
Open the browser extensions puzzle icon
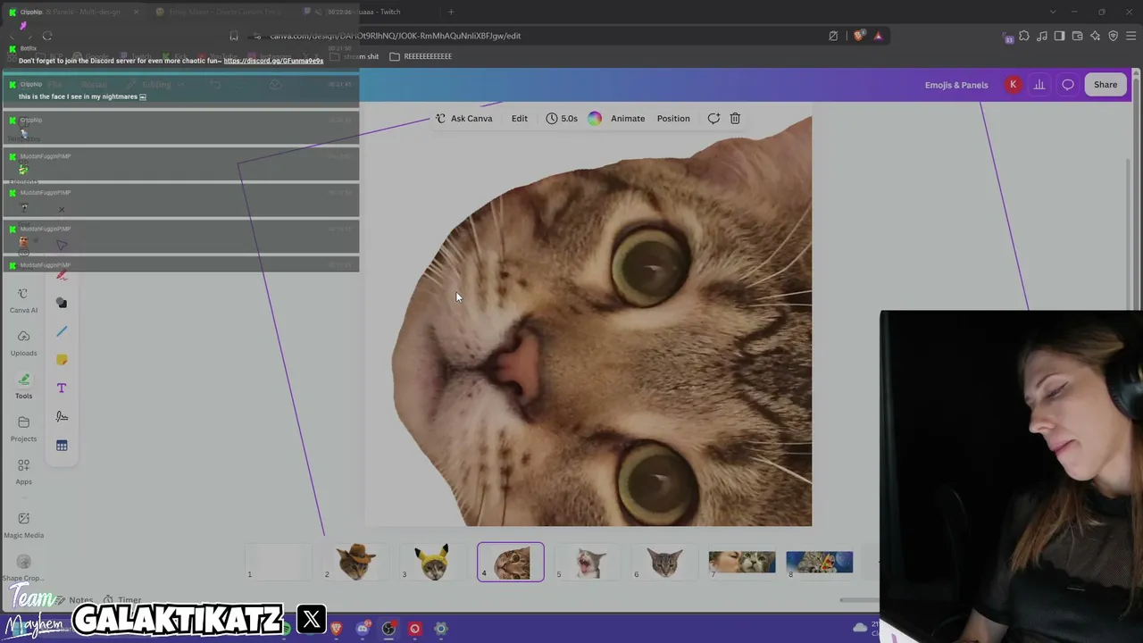point(1024,36)
